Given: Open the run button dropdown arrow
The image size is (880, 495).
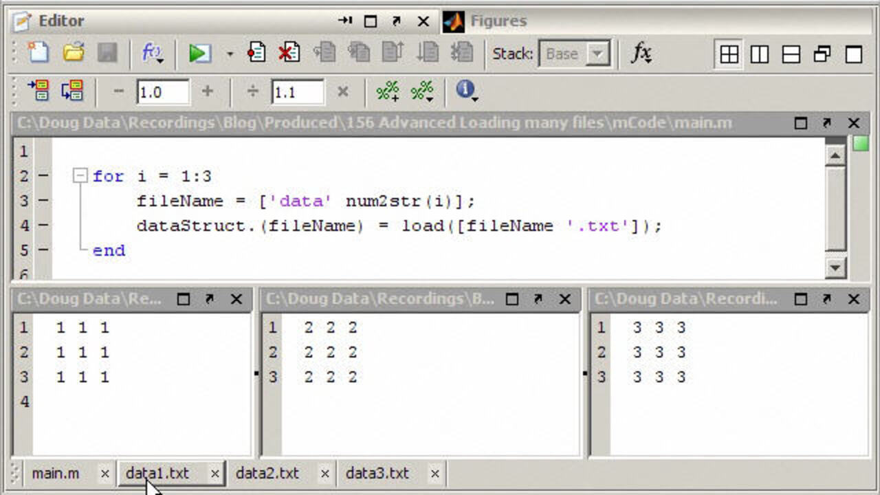Looking at the screenshot, I should [230, 54].
